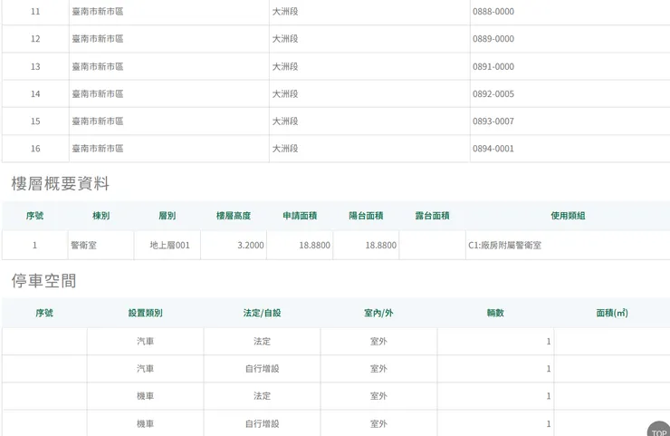The image size is (670, 436).
Task: Click the 陽台面積 column header
Action: [x=366, y=216]
